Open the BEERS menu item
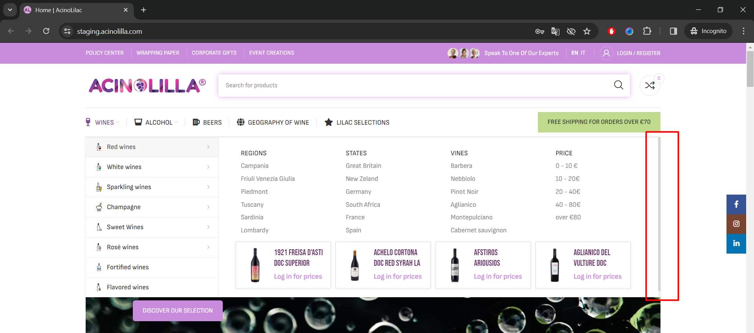Image resolution: width=754 pixels, height=333 pixels. coord(207,122)
